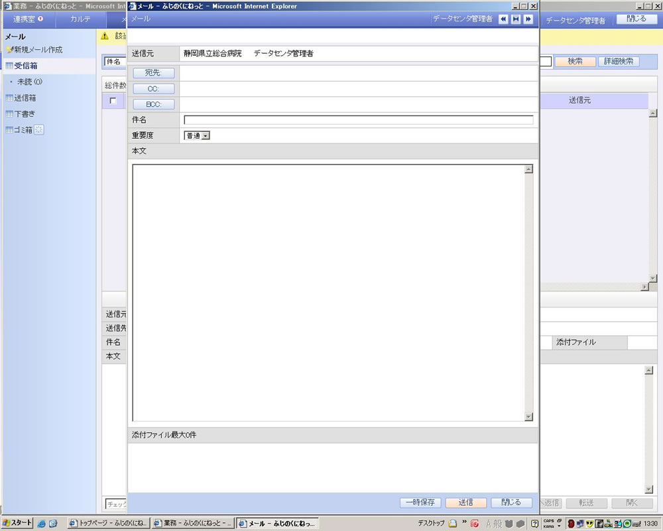This screenshot has height=531, width=663.
Task: Toggle the select-all checkbox in mail list
Action: [x=113, y=101]
